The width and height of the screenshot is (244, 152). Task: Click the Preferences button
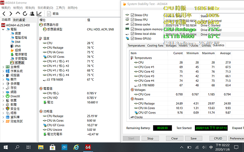236,138
